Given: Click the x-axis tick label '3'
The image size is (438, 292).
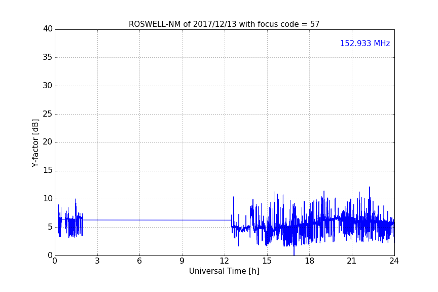Looking at the screenshot, I should pyautogui.click(x=97, y=261).
